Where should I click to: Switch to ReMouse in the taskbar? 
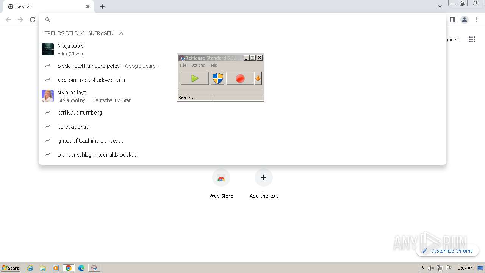[x=94, y=268]
